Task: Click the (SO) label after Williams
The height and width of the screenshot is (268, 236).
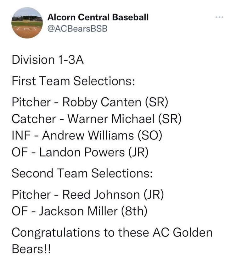Action: tap(149, 135)
